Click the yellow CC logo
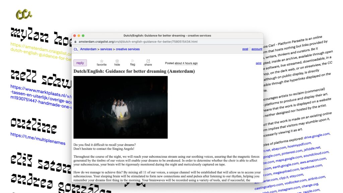This screenshot has width=343, height=193. [x=24, y=14]
